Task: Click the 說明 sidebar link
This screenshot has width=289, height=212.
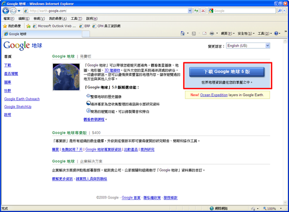Action: tap(8, 115)
